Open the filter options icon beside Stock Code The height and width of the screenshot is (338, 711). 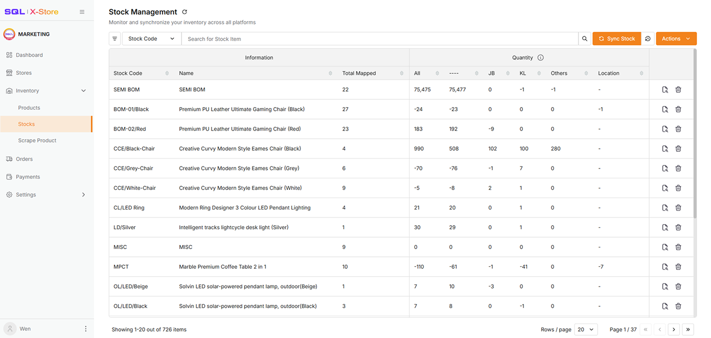(x=115, y=39)
